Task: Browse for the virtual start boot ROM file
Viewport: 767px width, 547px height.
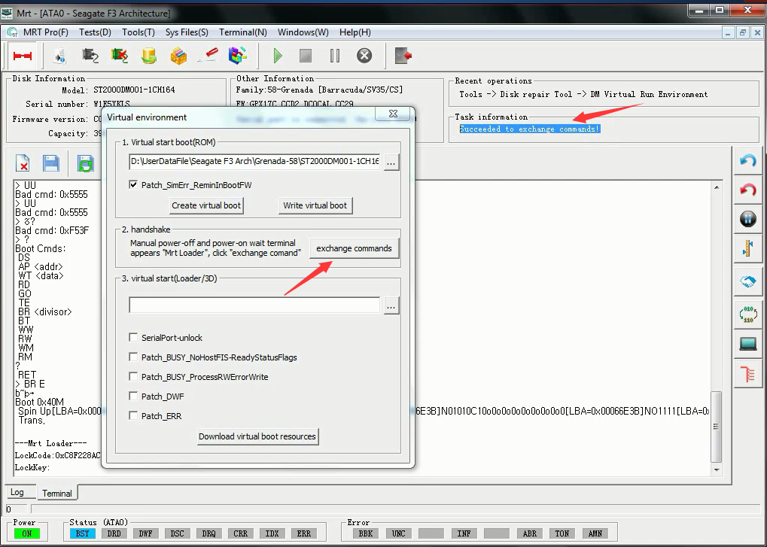Action: [391, 162]
